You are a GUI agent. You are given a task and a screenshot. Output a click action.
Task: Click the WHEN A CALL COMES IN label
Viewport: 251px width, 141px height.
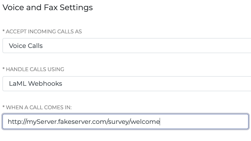pos(39,107)
